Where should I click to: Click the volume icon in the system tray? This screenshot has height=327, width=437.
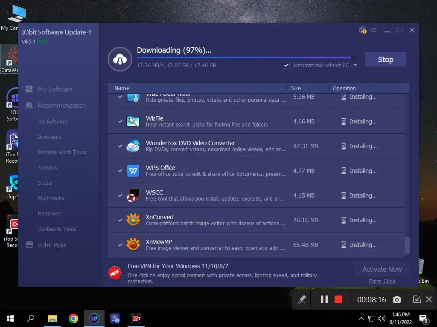[382, 318]
